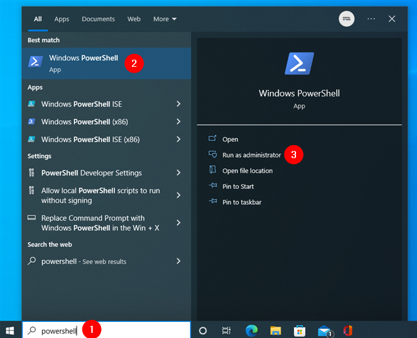The width and height of the screenshot is (417, 338).
Task: Click the Windows PowerShell (x86) icon
Action: tap(32, 121)
